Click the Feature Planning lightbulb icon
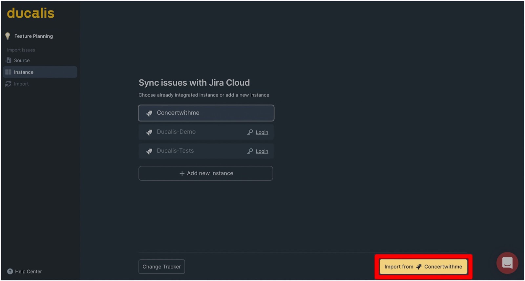 pyautogui.click(x=8, y=36)
